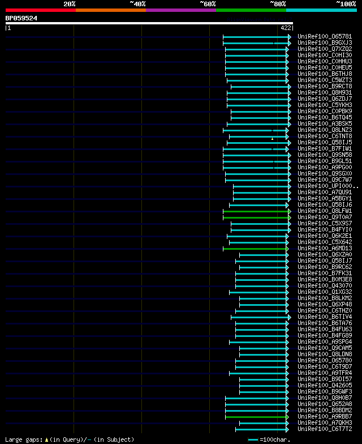The width and height of the screenshot is (362, 444).
Task: Select the UniRef100_B0M3E8 label
Action: click(325, 280)
